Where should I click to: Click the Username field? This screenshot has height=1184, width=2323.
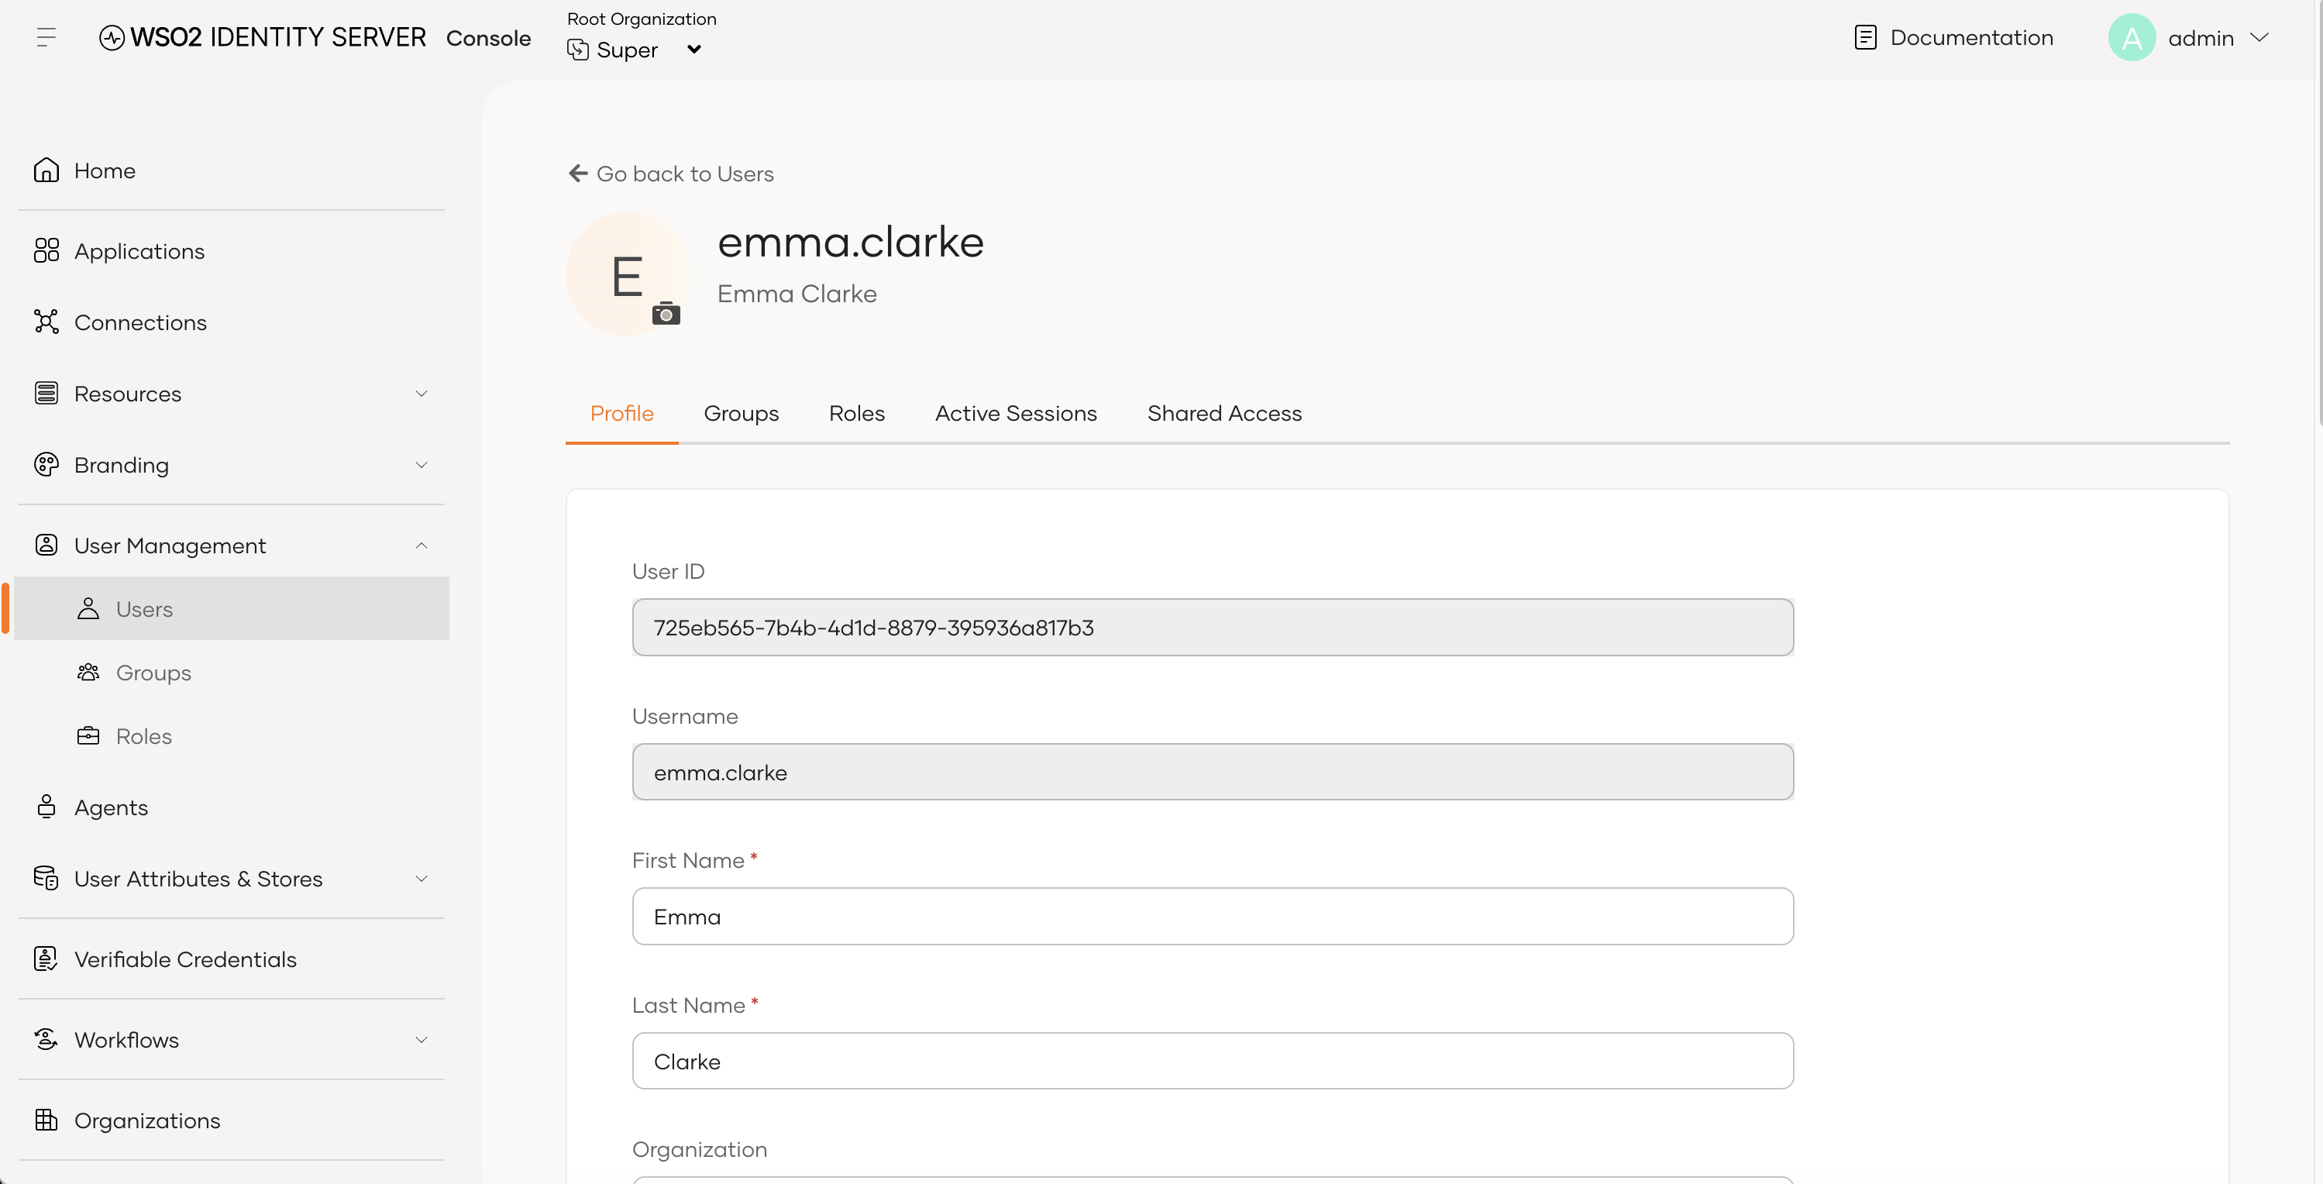coord(1213,772)
